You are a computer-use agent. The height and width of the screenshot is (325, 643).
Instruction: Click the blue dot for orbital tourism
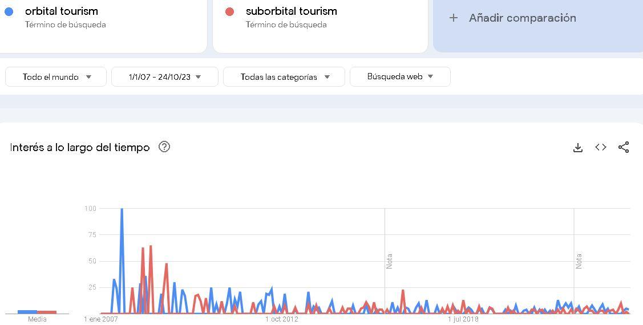pos(9,11)
